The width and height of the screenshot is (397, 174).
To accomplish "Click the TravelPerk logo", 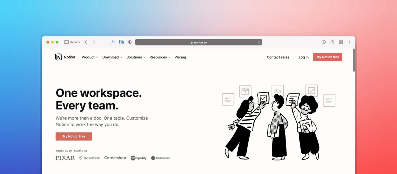I will (x=89, y=158).
